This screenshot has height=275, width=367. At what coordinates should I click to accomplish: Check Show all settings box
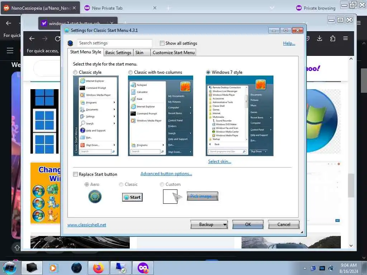[x=162, y=43]
